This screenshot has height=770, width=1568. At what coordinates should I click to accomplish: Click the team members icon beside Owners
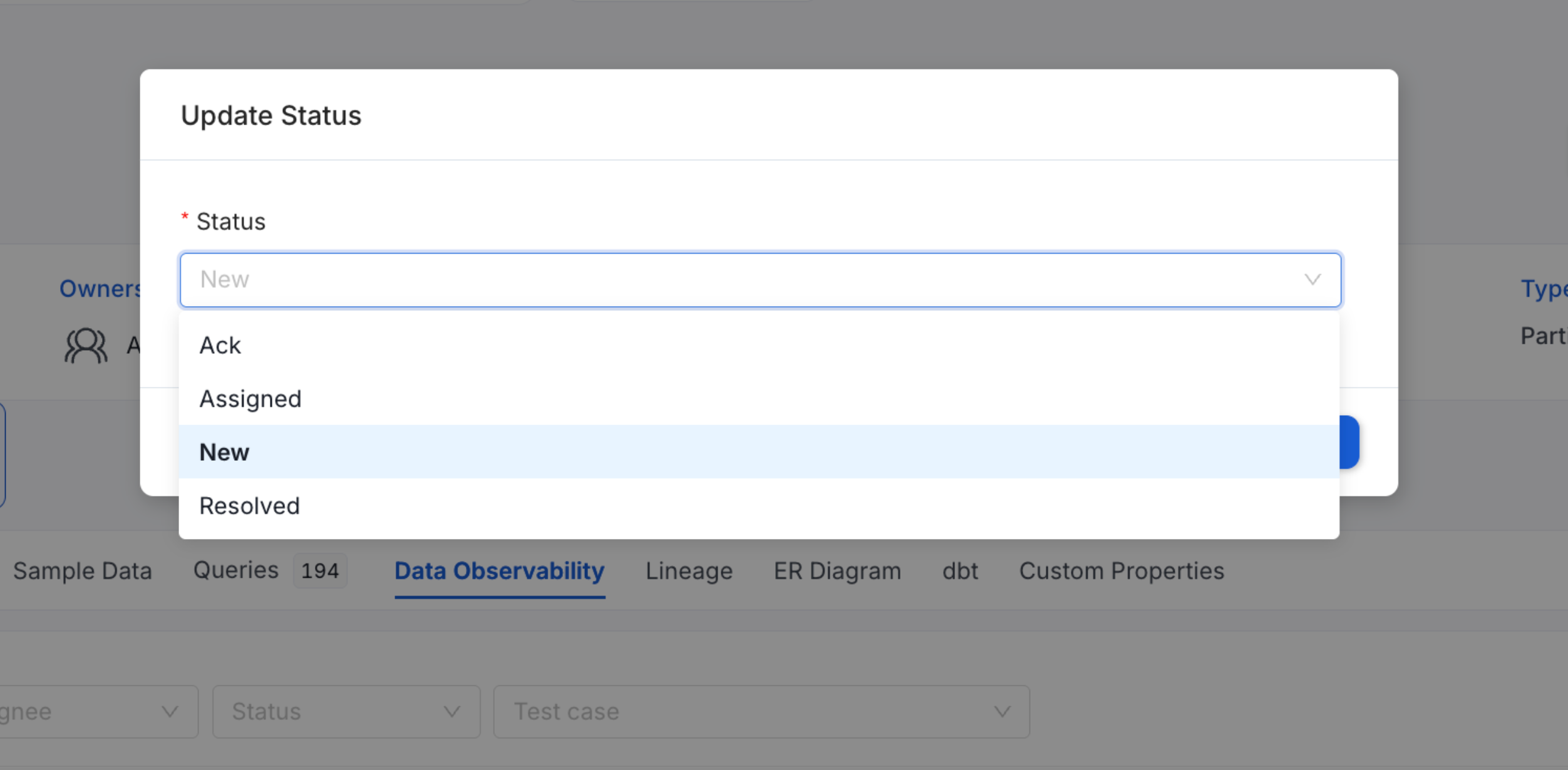click(x=86, y=345)
